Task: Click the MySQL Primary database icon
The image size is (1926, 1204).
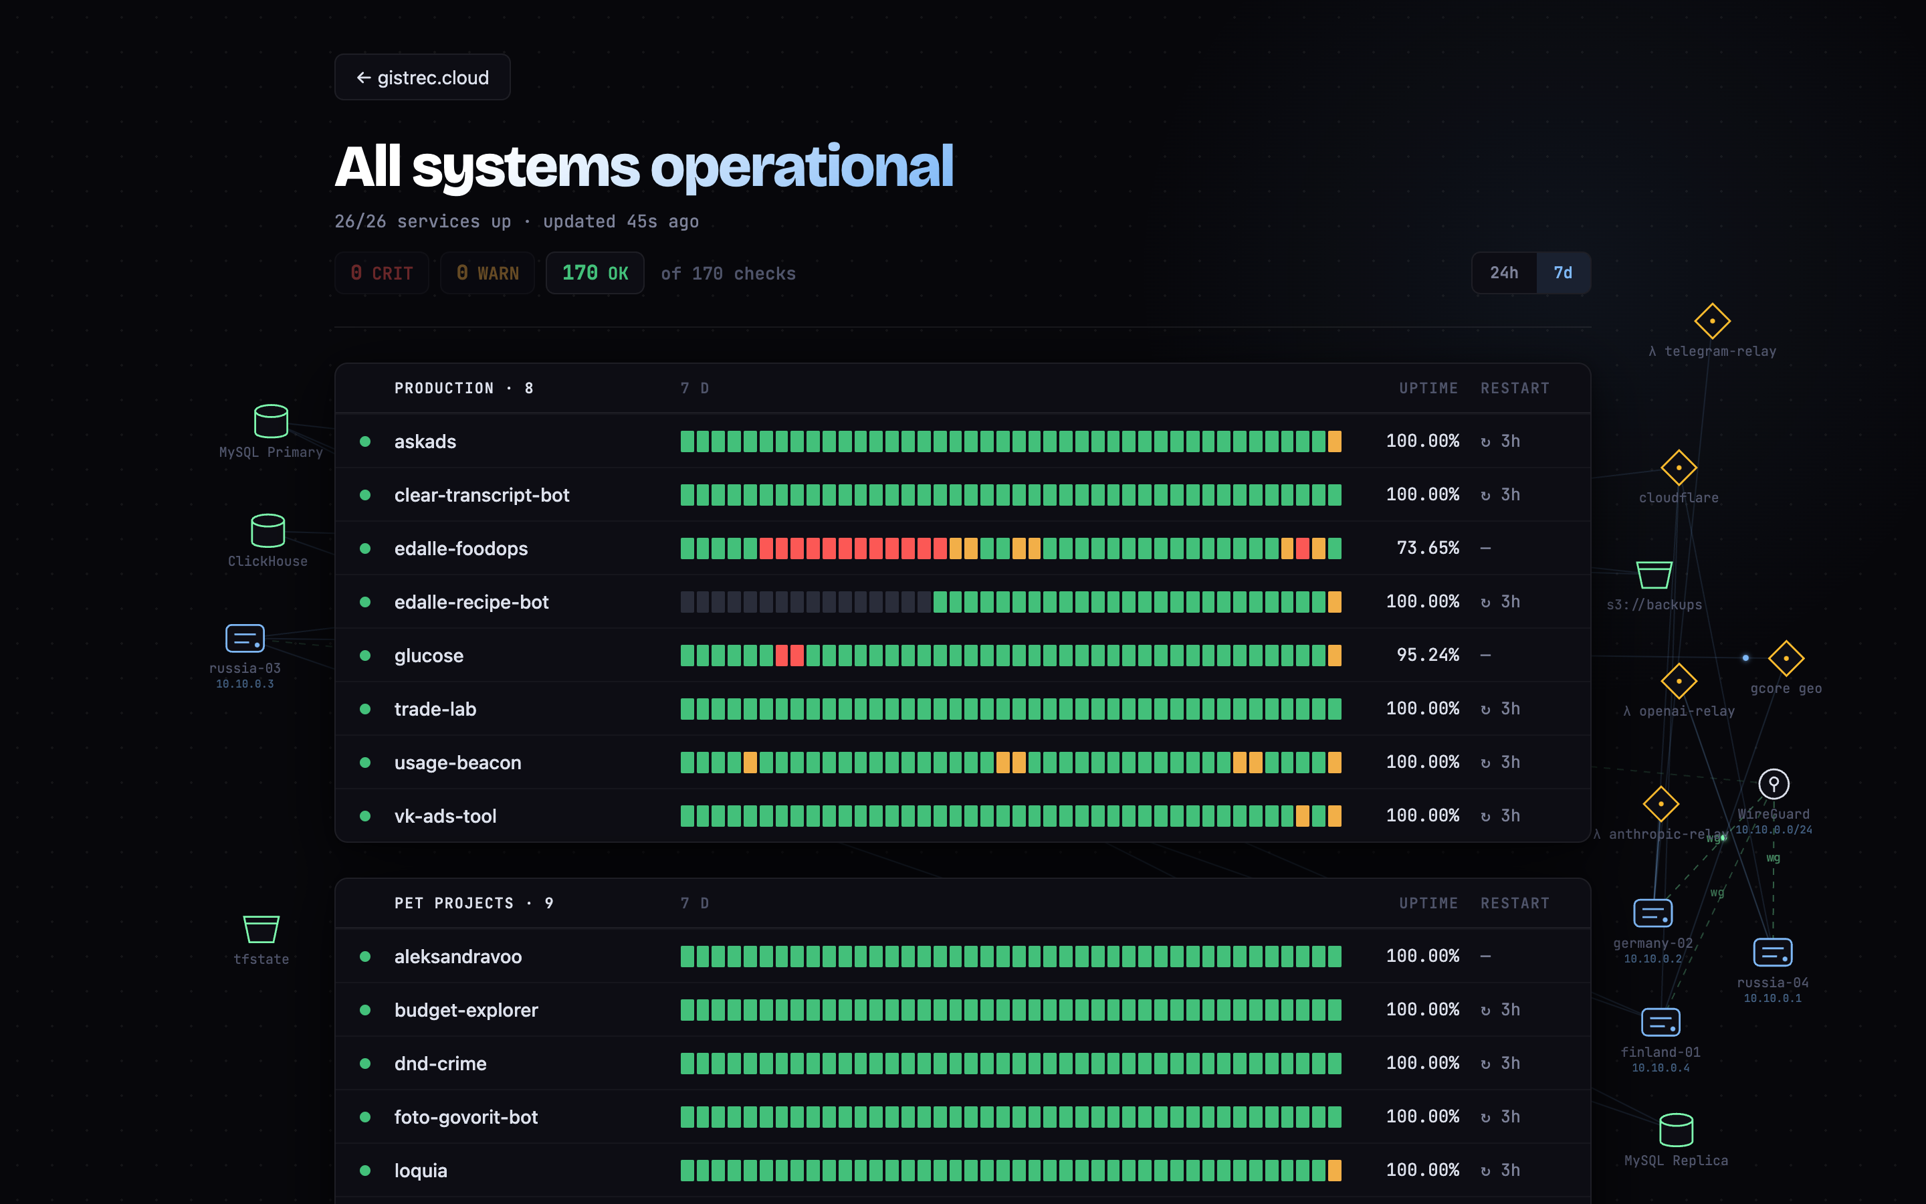Action: point(271,421)
